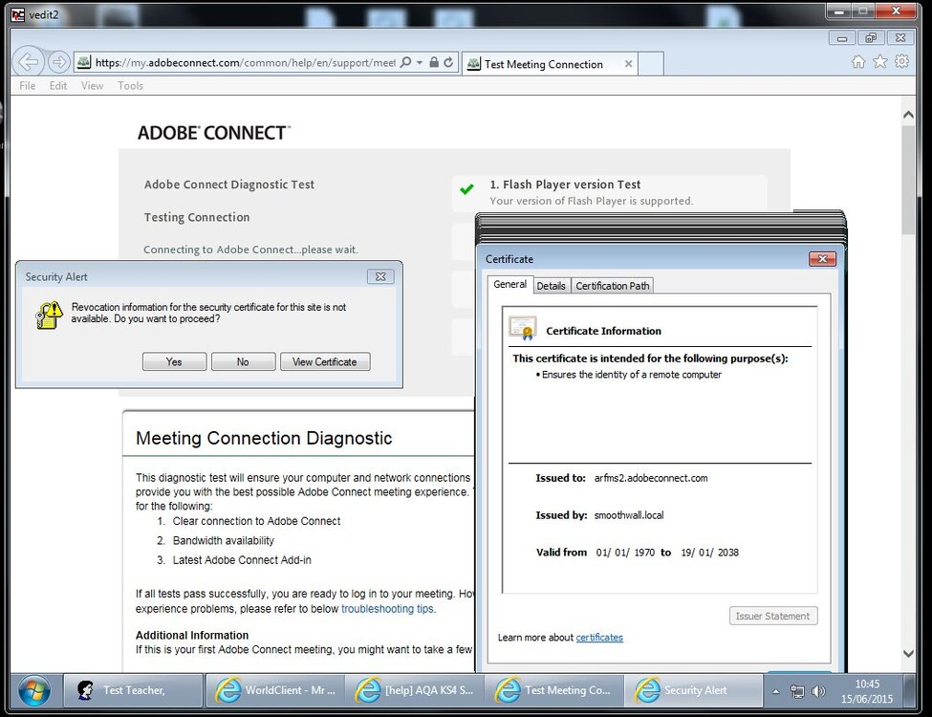Viewport: 932px width, 717px height.
Task: Go to the browser Home icon
Action: (858, 62)
